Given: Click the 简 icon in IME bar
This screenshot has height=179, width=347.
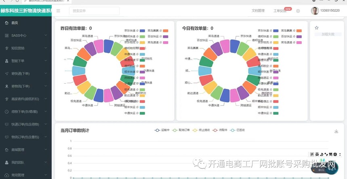Looking at the screenshot, I should pos(330,154).
